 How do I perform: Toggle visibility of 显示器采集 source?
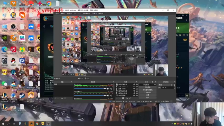coord(134,95)
